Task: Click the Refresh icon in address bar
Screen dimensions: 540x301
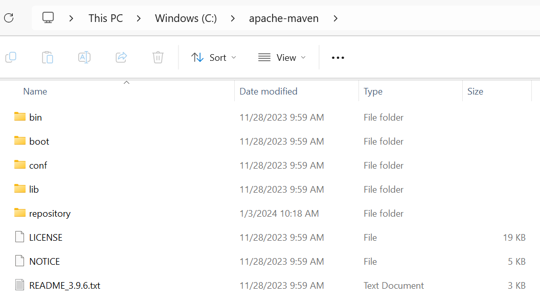Action: point(9,18)
